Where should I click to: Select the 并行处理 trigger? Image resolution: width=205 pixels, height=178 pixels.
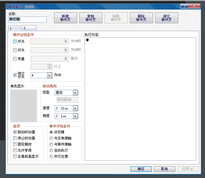tap(51, 157)
